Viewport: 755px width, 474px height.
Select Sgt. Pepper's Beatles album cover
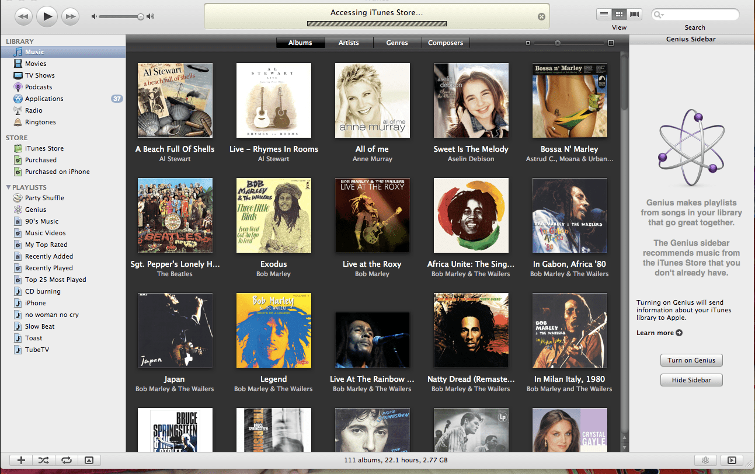[175, 215]
